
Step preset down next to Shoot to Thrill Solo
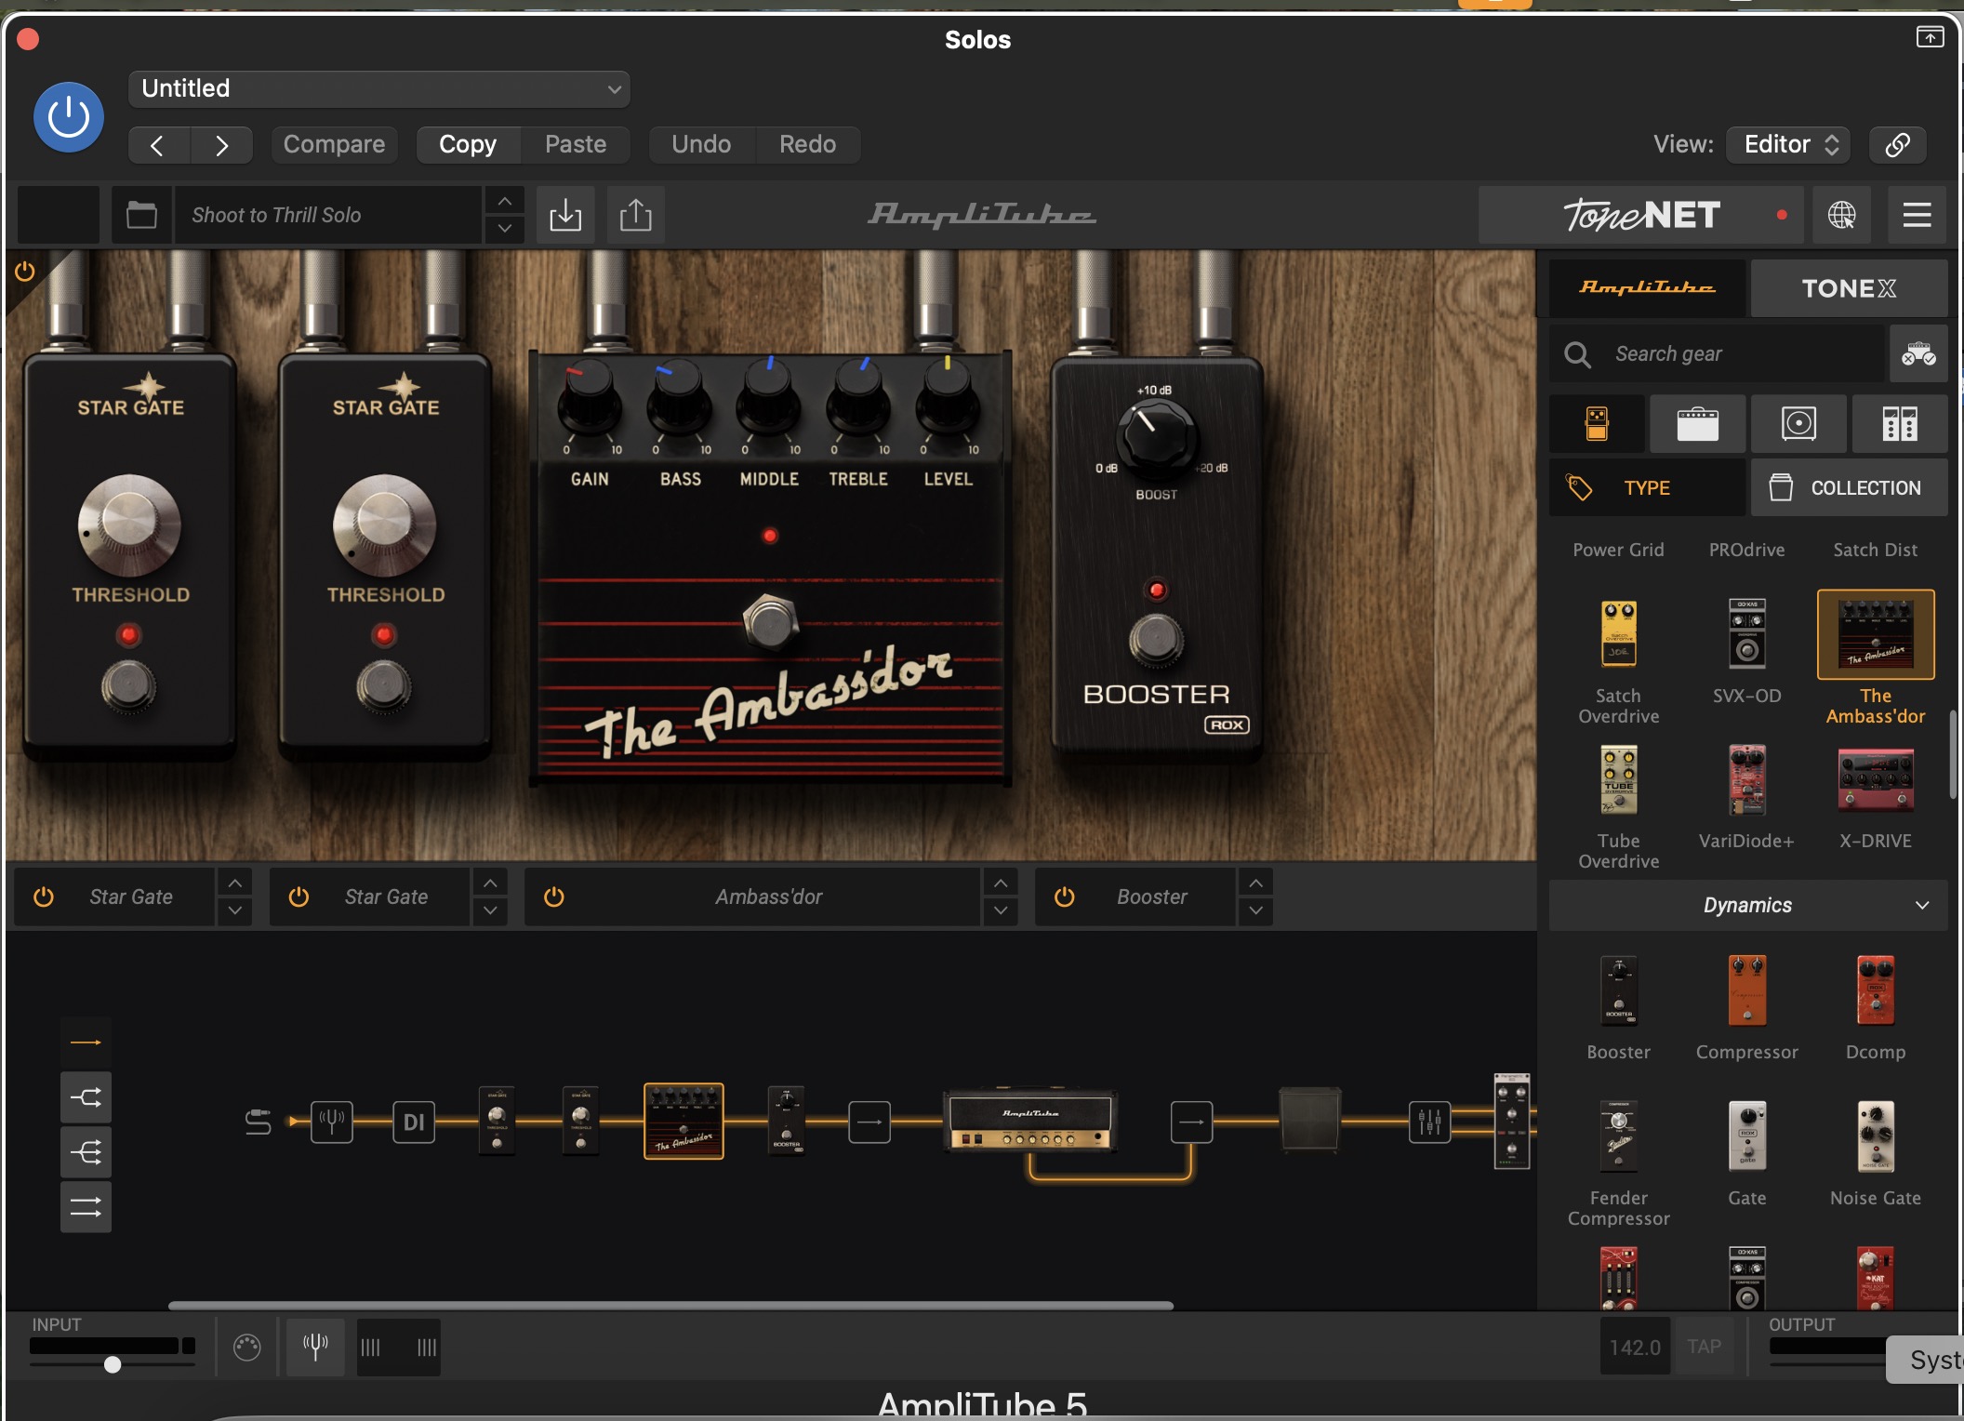tap(505, 229)
